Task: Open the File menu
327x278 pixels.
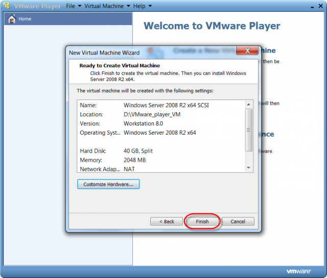Action: point(71,6)
